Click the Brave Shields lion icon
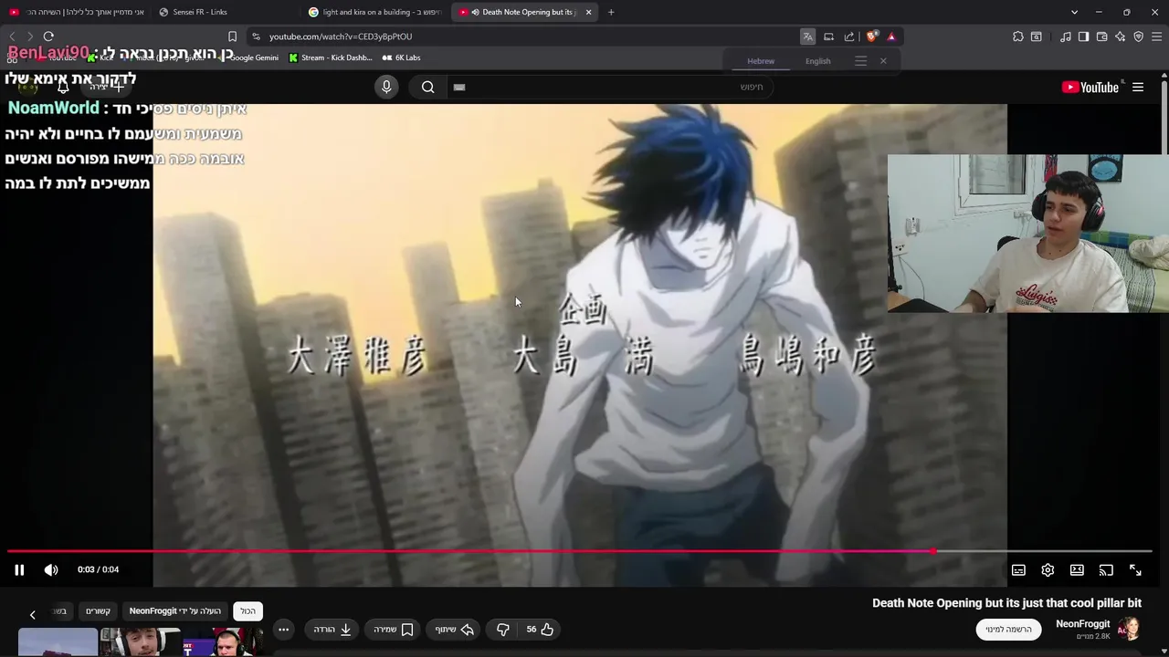This screenshot has width=1169, height=657. point(871,36)
